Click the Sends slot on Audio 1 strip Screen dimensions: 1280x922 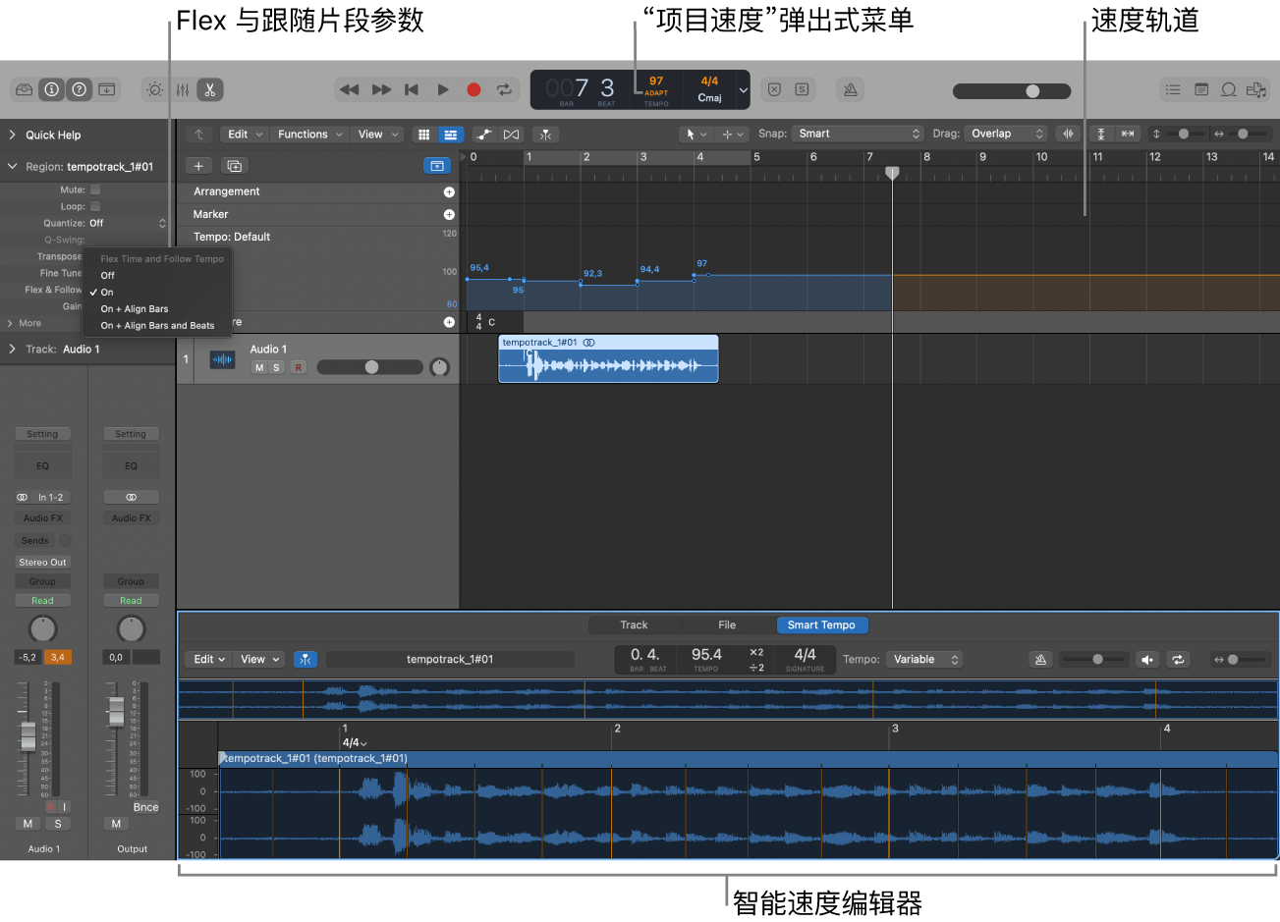click(35, 541)
